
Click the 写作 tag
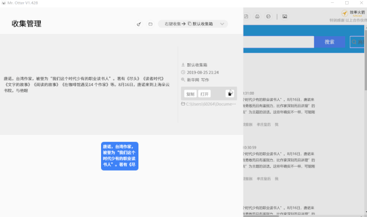[205, 80]
